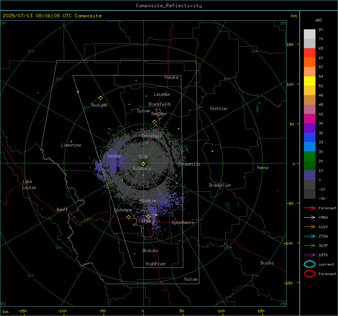
Task: Click the dBZ legend heading
Action: [x=318, y=20]
